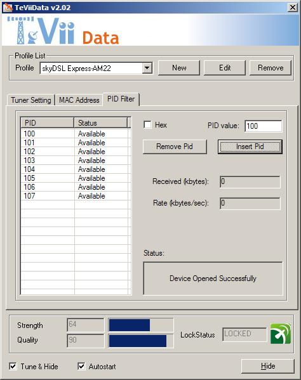Click Available status of PID 104
This screenshot has width=301, height=380.
point(91,169)
